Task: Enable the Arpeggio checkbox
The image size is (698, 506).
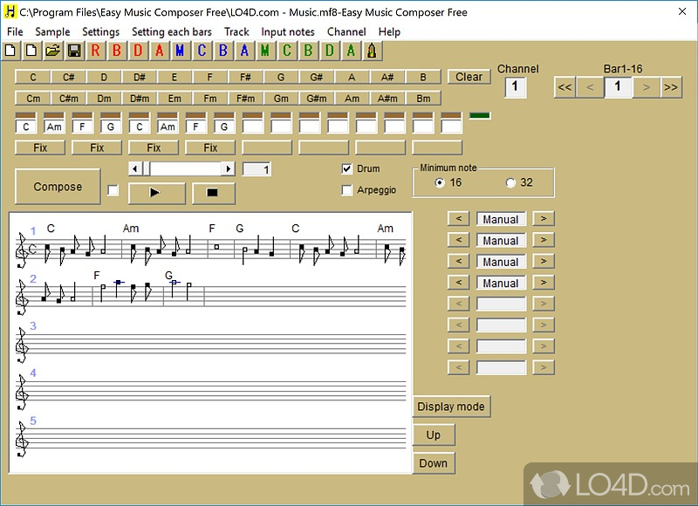Action: (347, 190)
